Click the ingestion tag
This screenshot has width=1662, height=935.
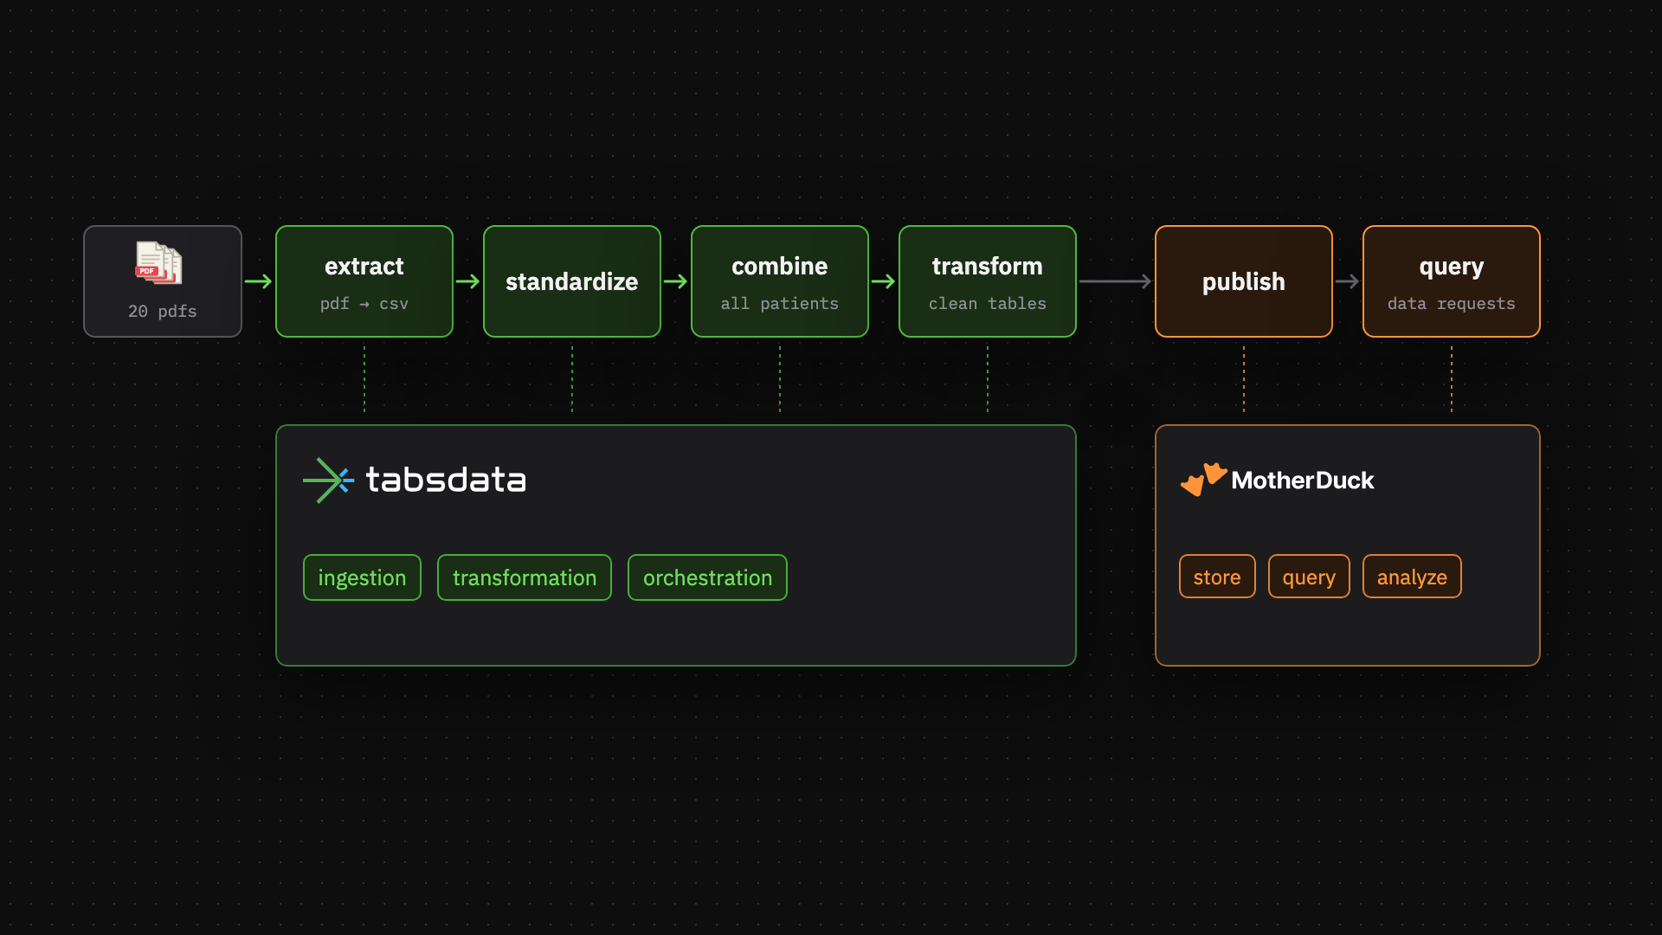click(362, 577)
